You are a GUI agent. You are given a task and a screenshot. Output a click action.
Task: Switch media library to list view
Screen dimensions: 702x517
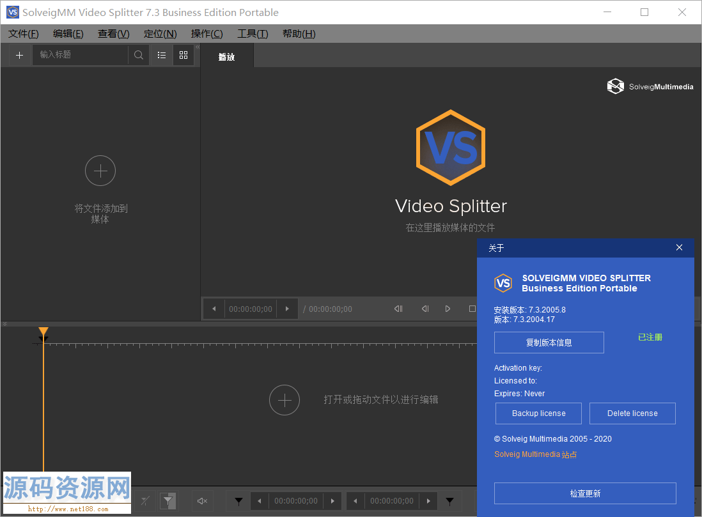coord(162,55)
